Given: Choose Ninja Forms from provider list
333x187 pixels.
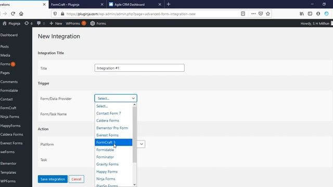Looking at the screenshot, I should coord(113,179).
